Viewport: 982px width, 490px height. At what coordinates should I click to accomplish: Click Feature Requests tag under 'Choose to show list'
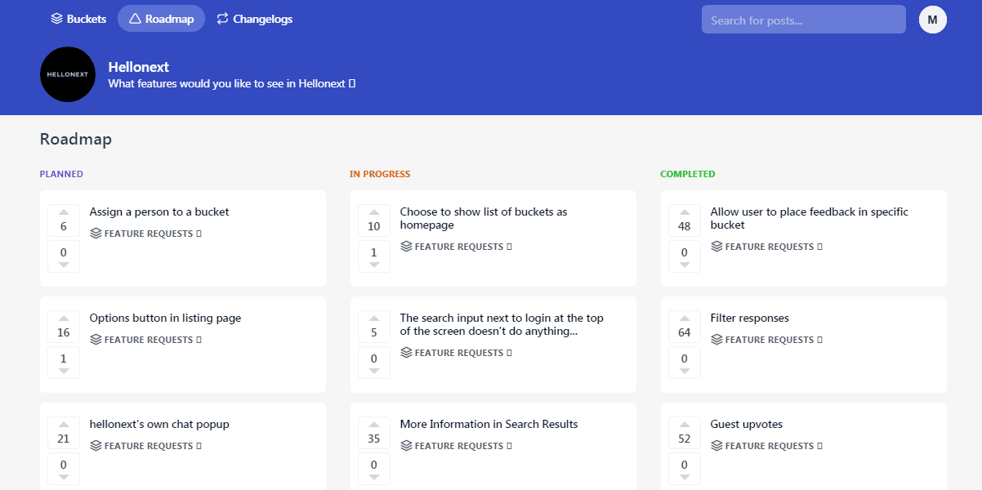pyautogui.click(x=456, y=247)
